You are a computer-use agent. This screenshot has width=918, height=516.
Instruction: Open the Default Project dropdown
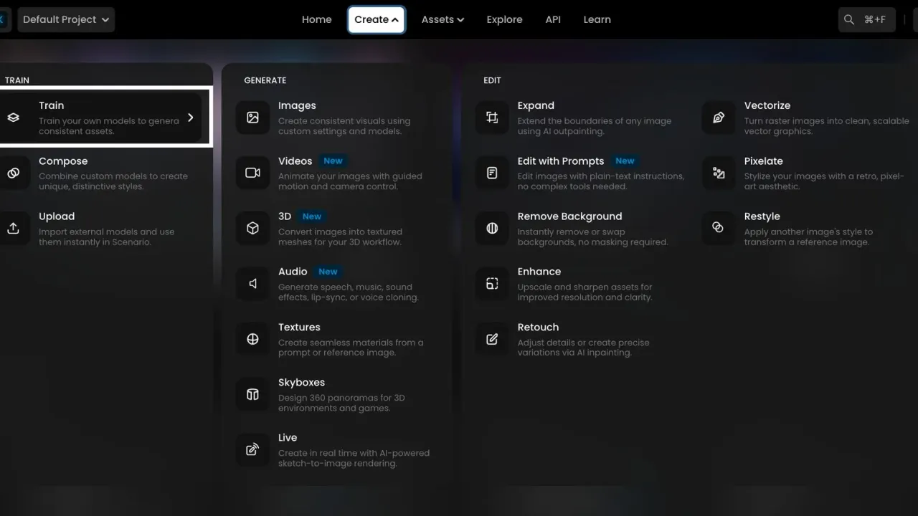point(66,20)
